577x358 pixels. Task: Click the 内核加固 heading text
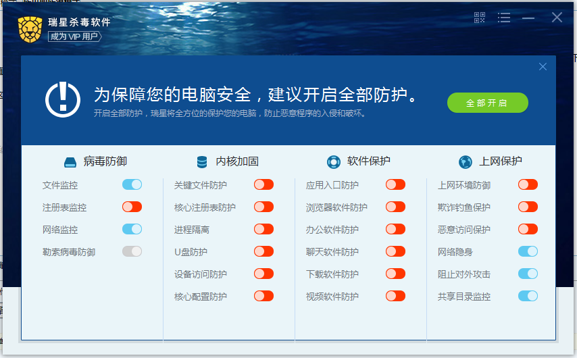(x=237, y=161)
